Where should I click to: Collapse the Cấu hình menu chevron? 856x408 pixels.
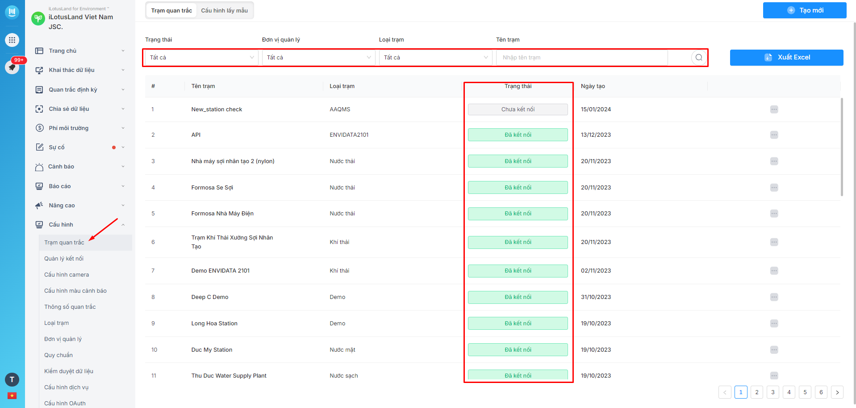click(x=123, y=225)
